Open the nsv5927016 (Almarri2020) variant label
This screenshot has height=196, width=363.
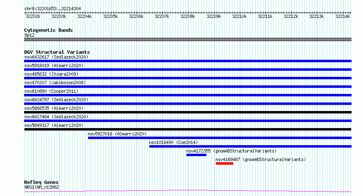(117, 134)
